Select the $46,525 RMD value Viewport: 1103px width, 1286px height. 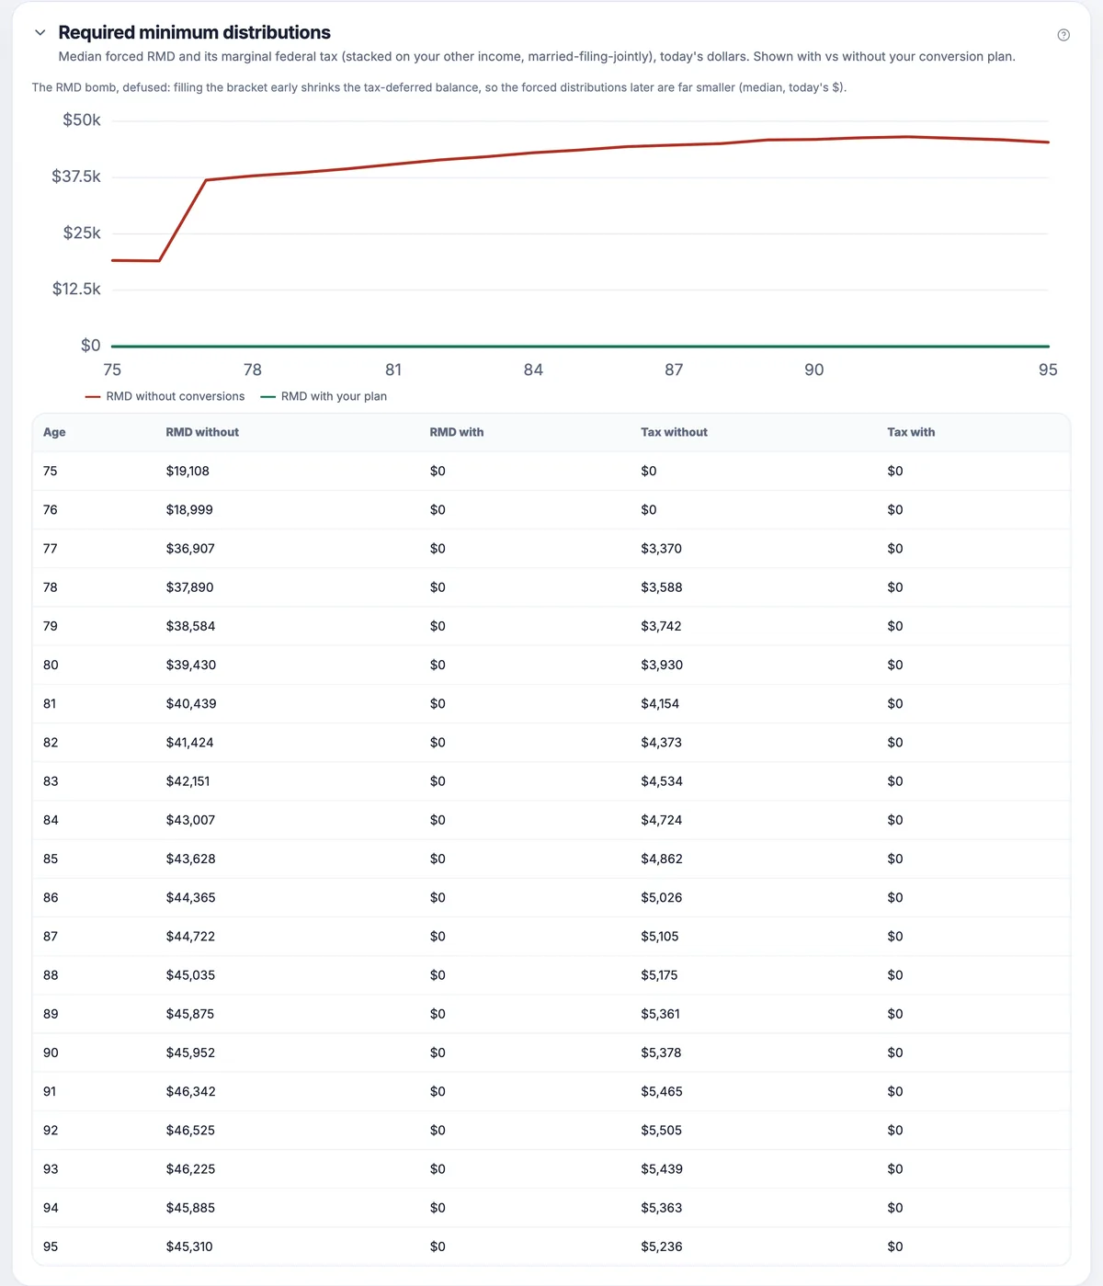pos(190,1130)
